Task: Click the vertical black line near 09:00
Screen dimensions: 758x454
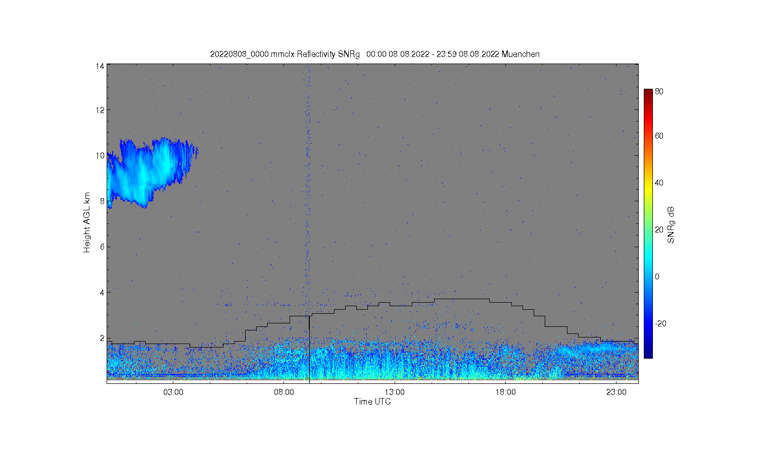Action: (x=309, y=349)
